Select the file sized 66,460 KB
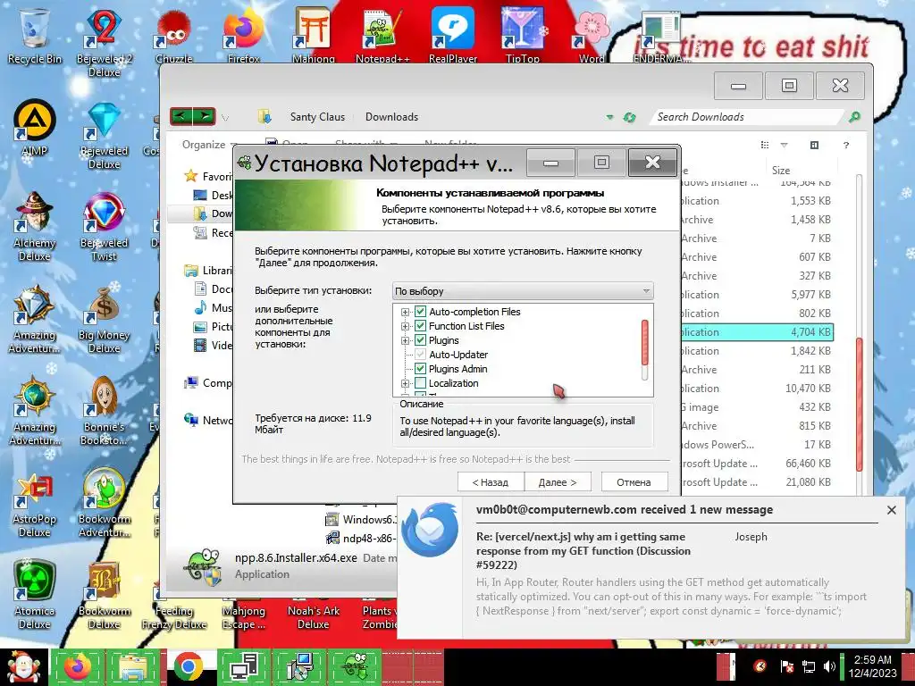 click(x=758, y=464)
